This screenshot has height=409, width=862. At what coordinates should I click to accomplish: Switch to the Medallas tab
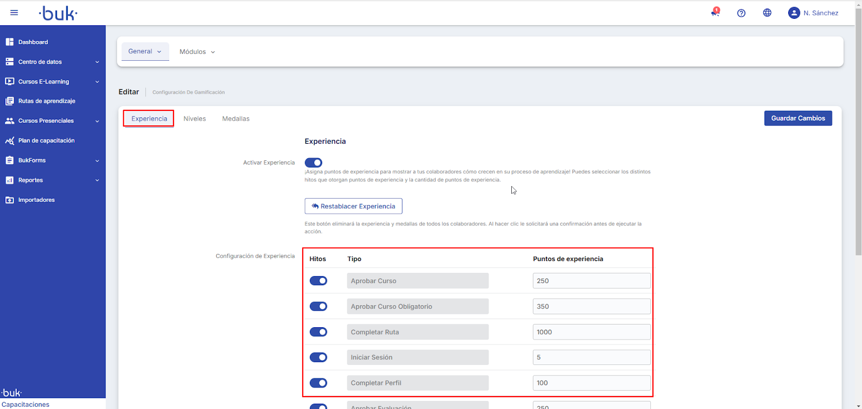click(x=236, y=119)
